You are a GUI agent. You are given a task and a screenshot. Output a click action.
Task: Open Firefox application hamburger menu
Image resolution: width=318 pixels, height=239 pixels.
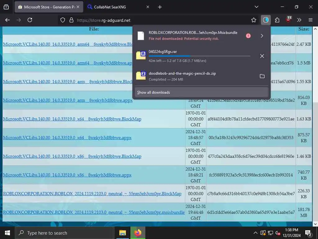tap(310, 20)
